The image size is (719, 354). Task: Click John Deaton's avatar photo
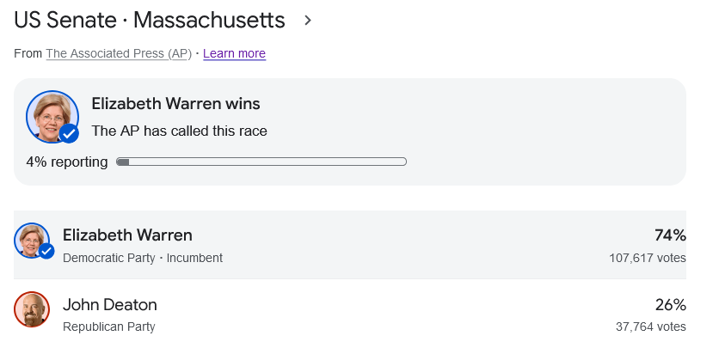click(x=32, y=309)
